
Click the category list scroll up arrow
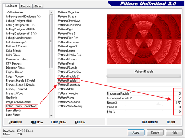(51, 12)
